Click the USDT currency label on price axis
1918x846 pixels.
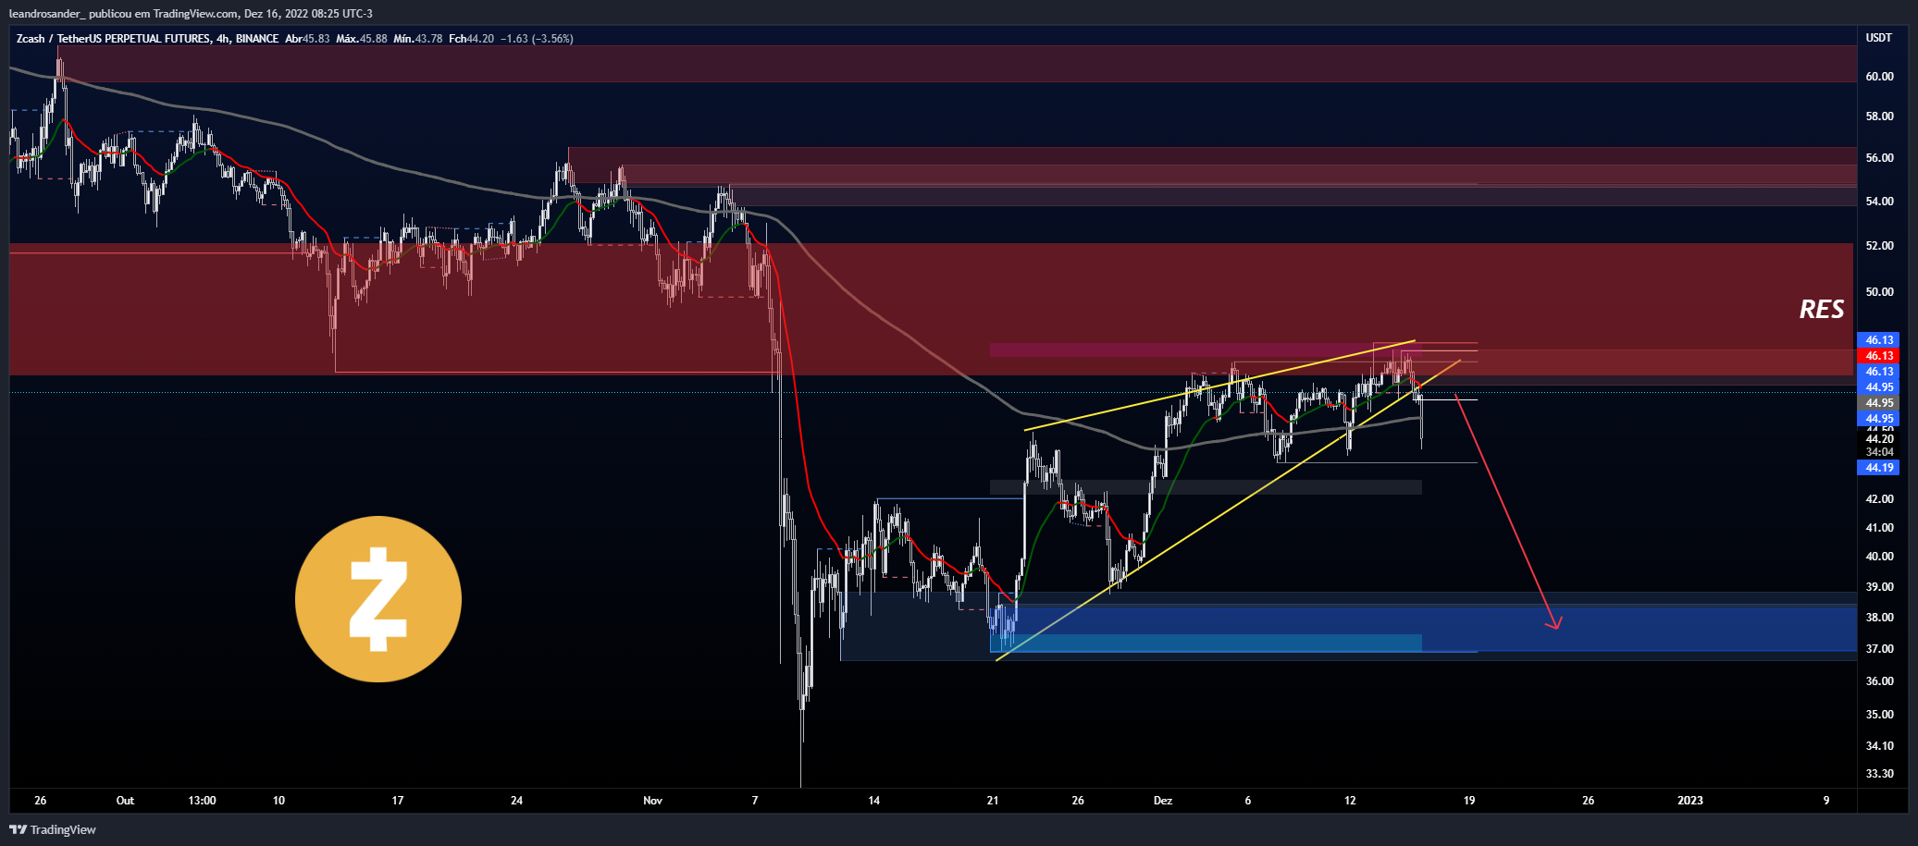[x=1878, y=38]
